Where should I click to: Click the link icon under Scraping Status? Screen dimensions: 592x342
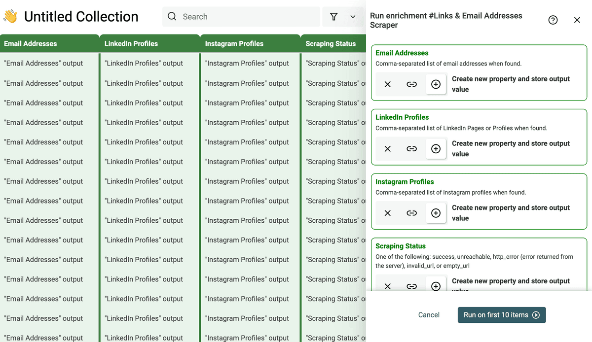coord(411,286)
